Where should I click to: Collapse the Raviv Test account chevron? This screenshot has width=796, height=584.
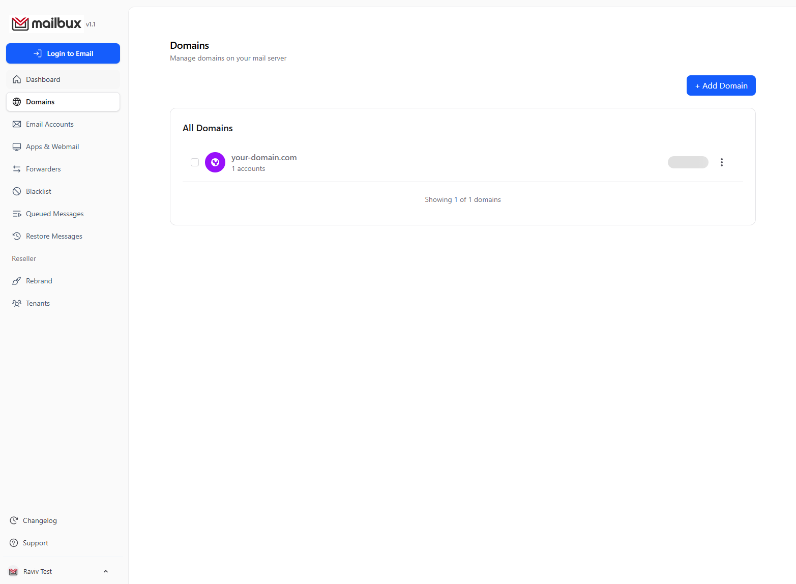(105, 571)
